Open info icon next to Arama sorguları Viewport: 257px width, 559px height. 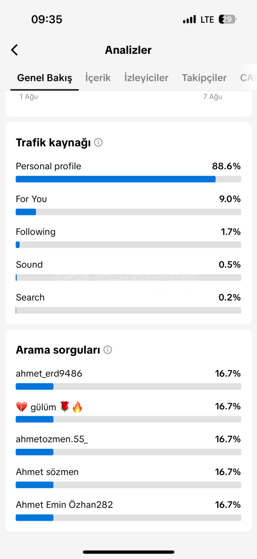click(108, 350)
